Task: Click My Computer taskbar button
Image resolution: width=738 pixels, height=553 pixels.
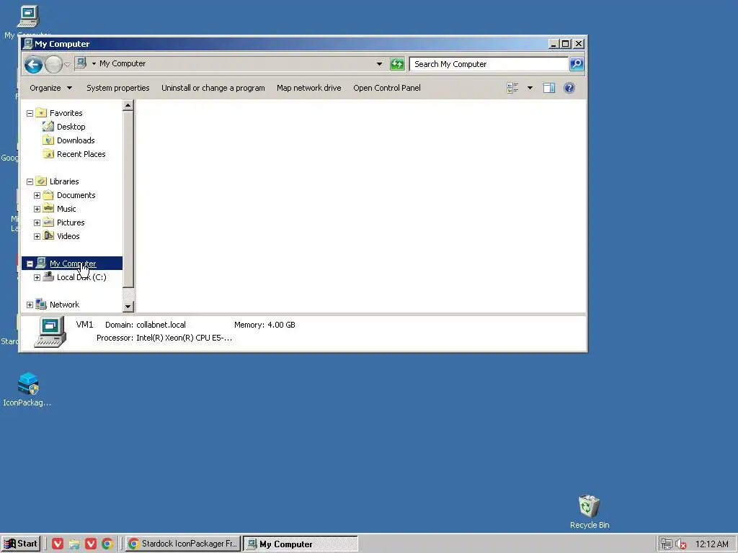Action: (301, 544)
